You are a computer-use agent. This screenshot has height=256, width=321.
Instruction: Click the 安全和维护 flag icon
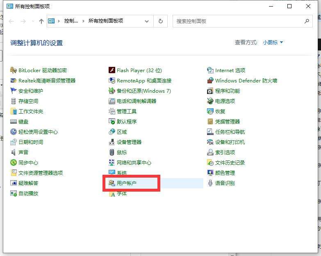tap(13, 91)
